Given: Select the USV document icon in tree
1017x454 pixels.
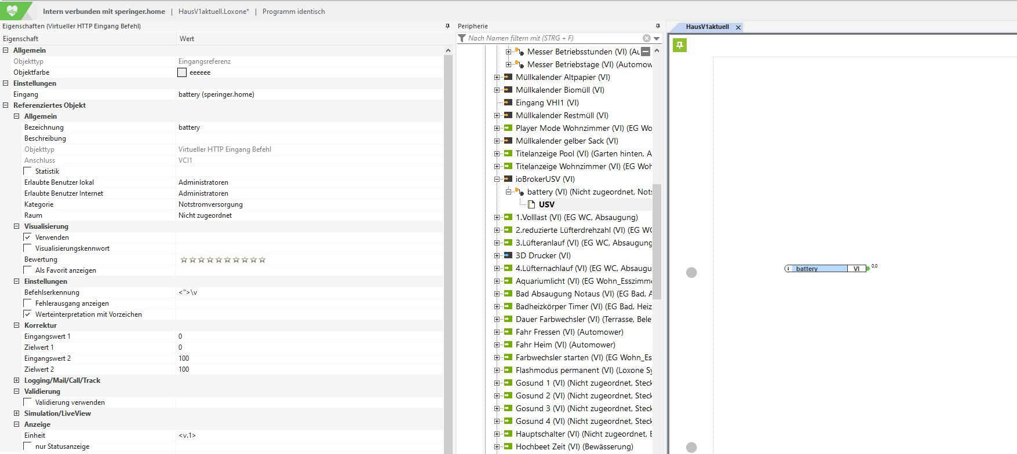Looking at the screenshot, I should pos(531,204).
